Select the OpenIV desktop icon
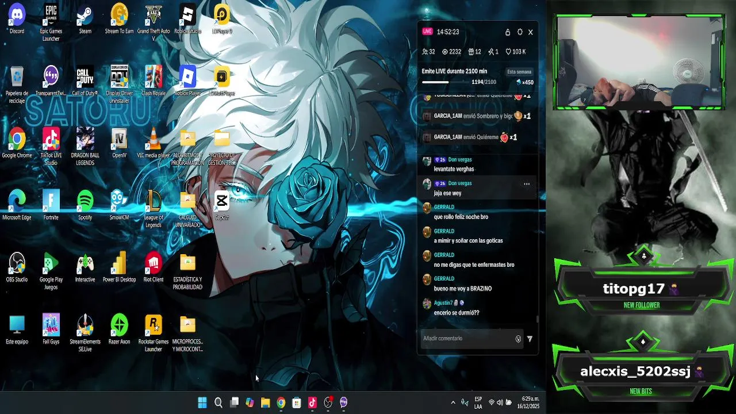 tap(119, 144)
